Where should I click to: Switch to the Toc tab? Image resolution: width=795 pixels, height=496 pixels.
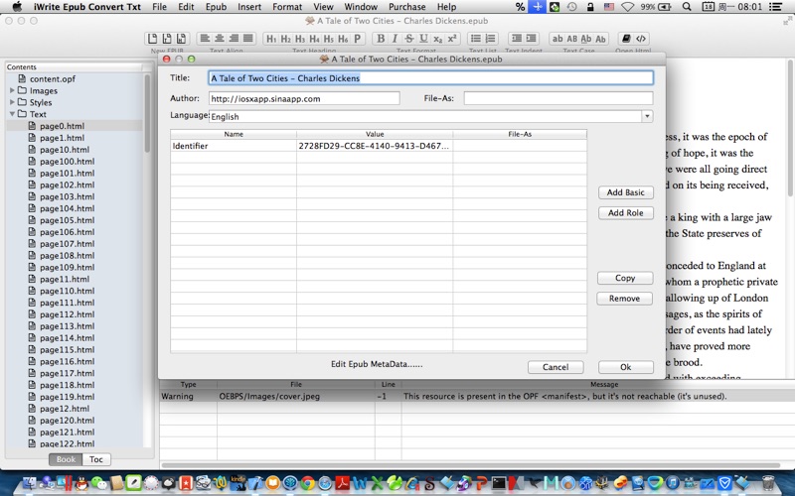[x=96, y=459]
